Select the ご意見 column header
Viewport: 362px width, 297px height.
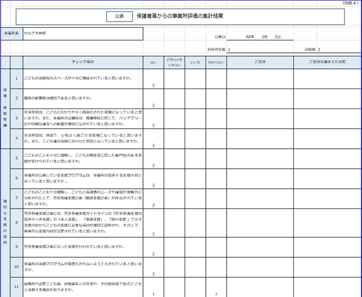pos(260,62)
